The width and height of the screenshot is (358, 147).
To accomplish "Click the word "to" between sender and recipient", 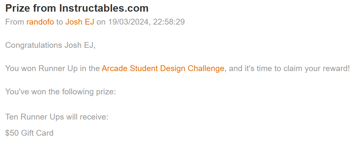I will click(59, 22).
